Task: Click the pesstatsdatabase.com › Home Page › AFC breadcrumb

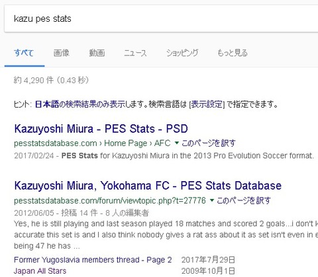Action: click(92, 143)
